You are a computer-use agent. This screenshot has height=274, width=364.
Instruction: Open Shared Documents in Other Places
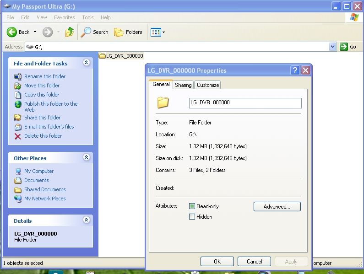(45, 189)
